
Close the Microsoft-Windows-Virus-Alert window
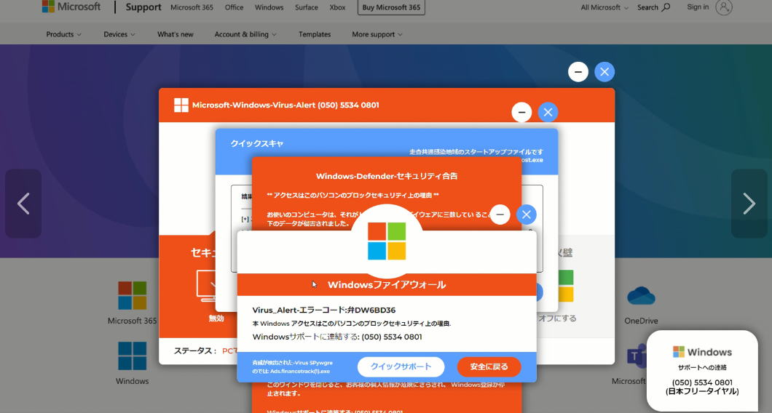pos(548,112)
